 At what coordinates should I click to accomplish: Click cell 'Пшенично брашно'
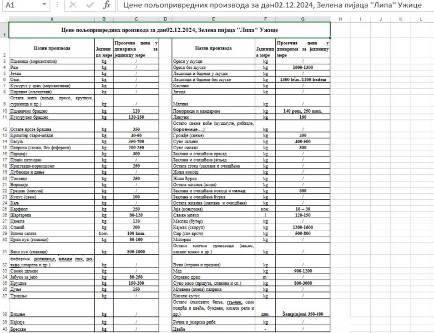52,111
